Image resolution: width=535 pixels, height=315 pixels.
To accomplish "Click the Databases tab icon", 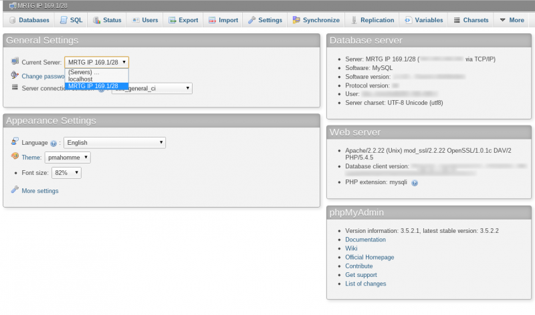I will (x=13, y=20).
